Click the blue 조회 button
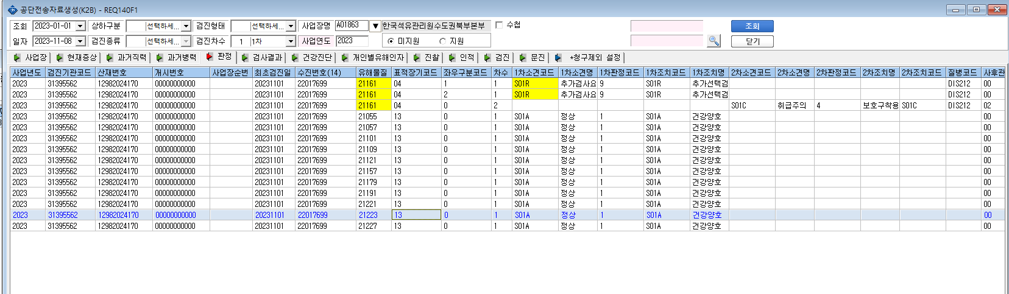 point(752,26)
